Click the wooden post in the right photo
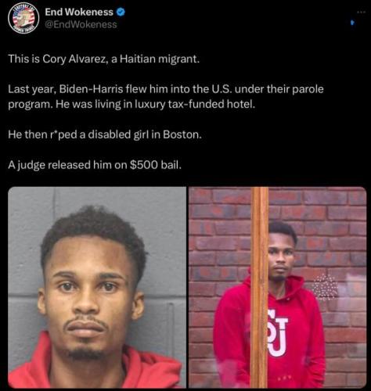 (259, 287)
